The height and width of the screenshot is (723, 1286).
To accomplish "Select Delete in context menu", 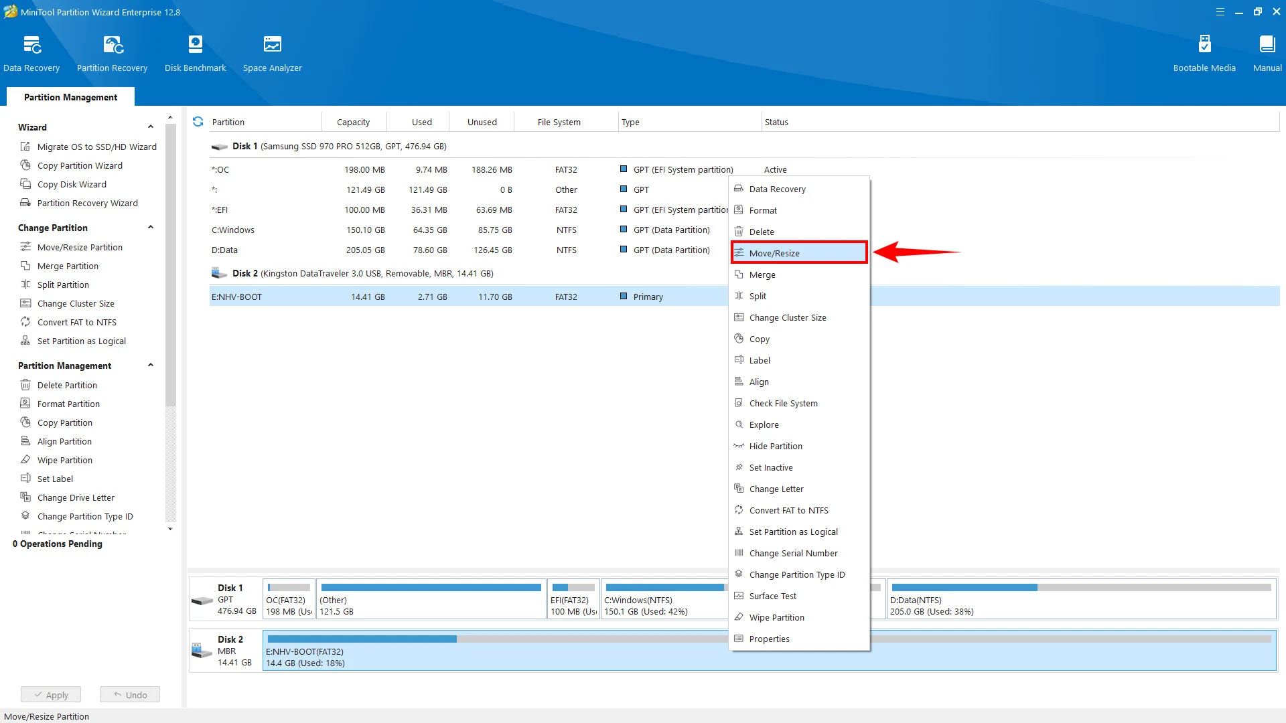I will point(799,232).
